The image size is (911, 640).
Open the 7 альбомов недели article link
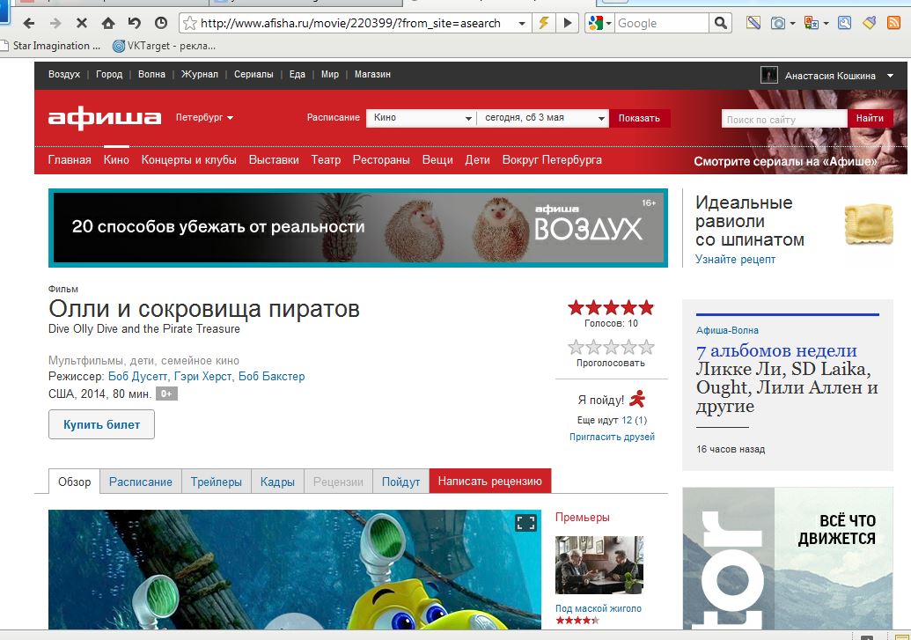click(x=776, y=350)
